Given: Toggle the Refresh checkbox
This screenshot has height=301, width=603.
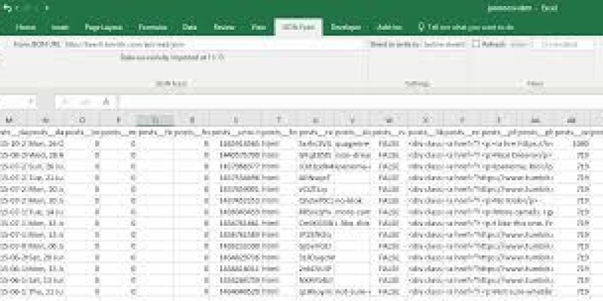Looking at the screenshot, I should click(476, 44).
